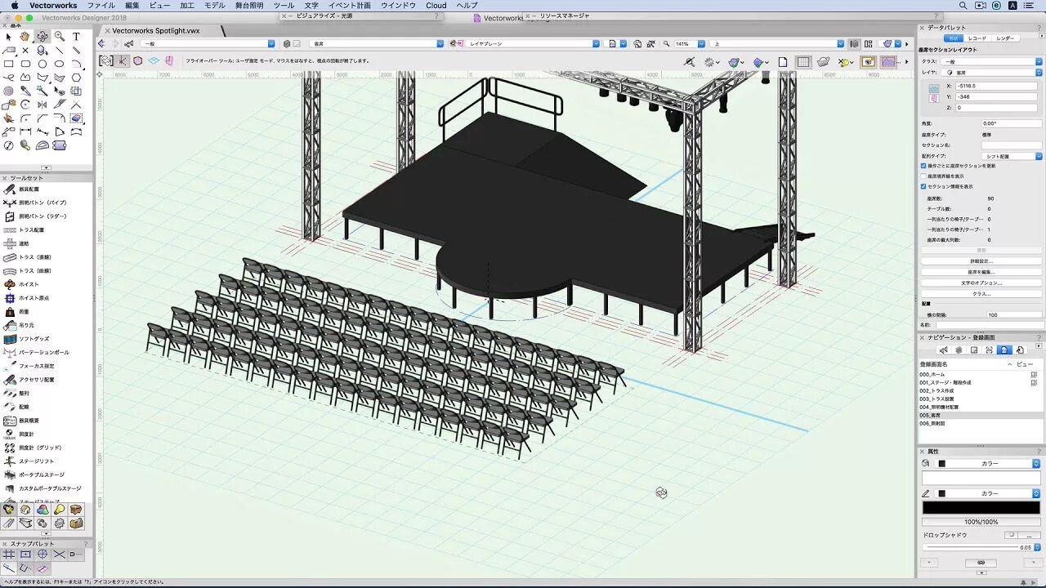
Task: Click the fill color black swatch
Action: (x=941, y=463)
